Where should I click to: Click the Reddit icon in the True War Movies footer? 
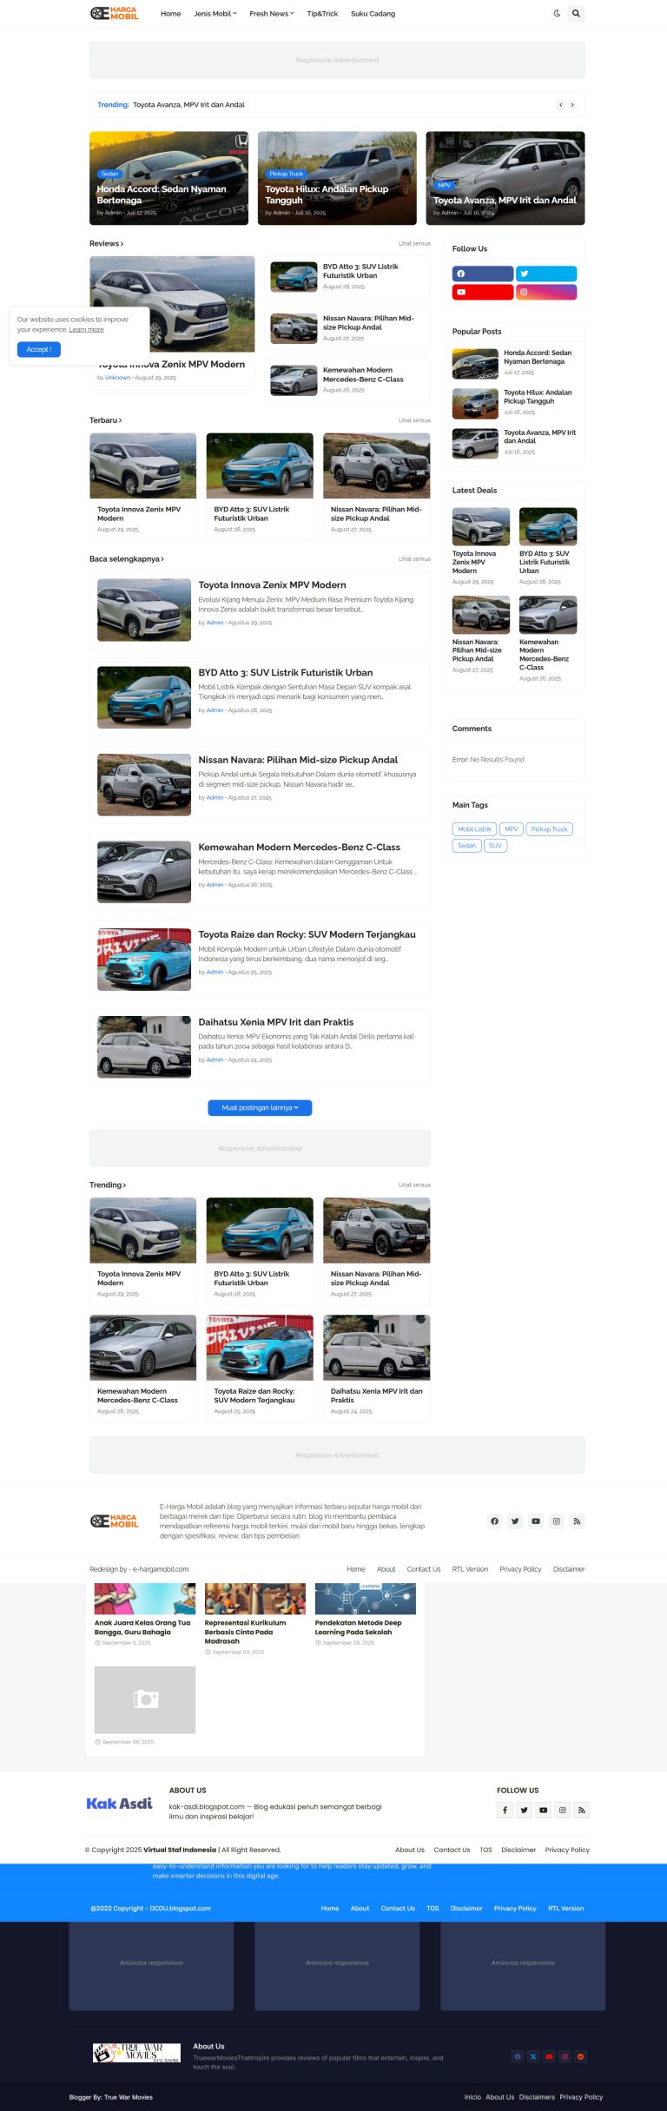581,2056
